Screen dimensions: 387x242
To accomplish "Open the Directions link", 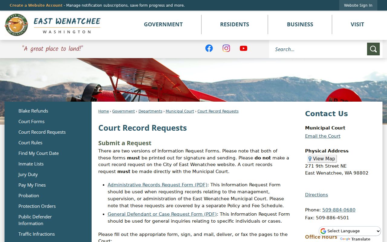I will [316, 195].
